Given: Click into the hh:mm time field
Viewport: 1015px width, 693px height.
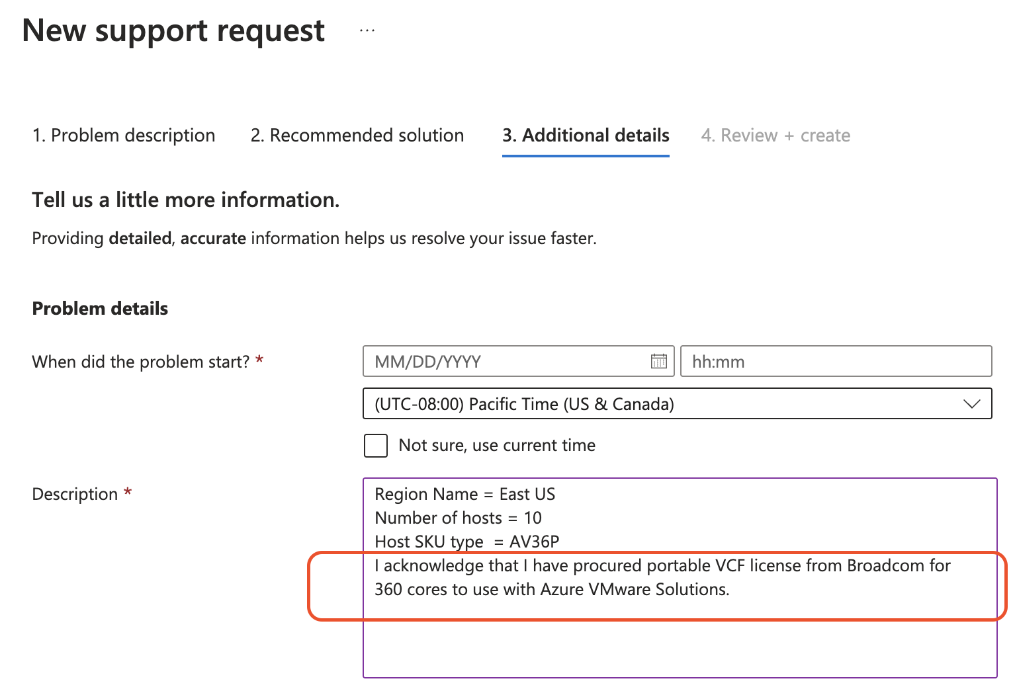Looking at the screenshot, I should [x=835, y=362].
